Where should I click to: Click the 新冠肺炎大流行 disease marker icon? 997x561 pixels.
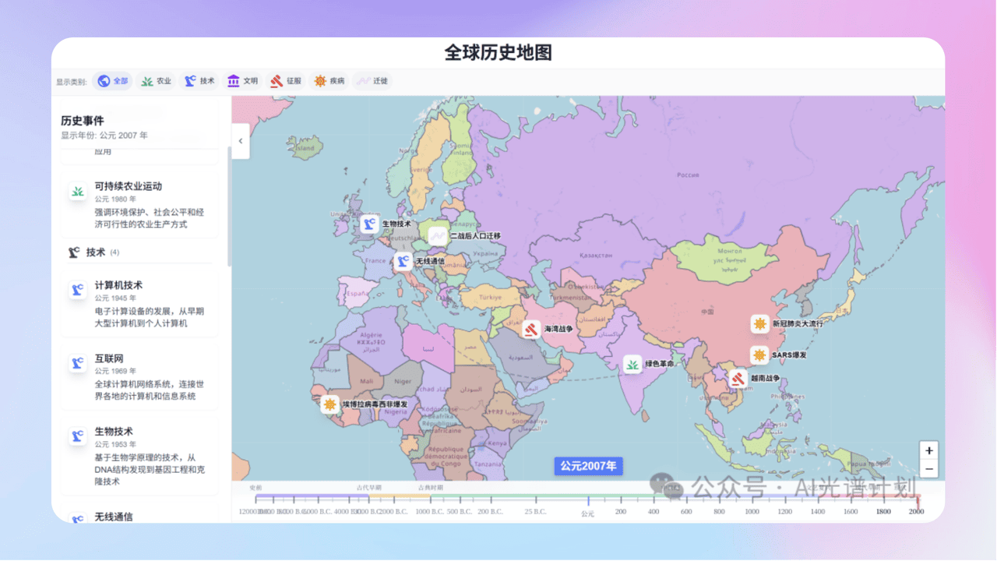(x=759, y=323)
